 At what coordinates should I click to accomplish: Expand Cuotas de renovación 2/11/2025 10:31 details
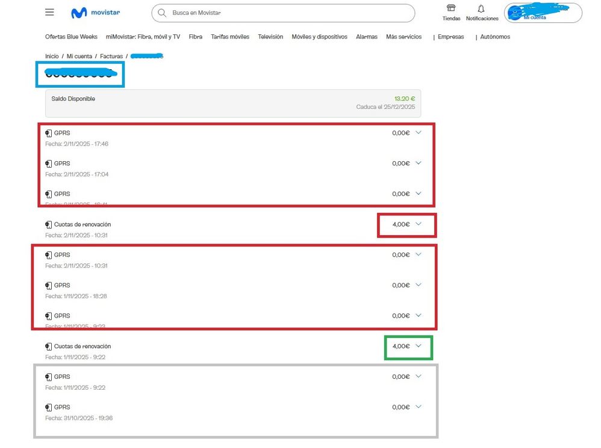pos(419,224)
